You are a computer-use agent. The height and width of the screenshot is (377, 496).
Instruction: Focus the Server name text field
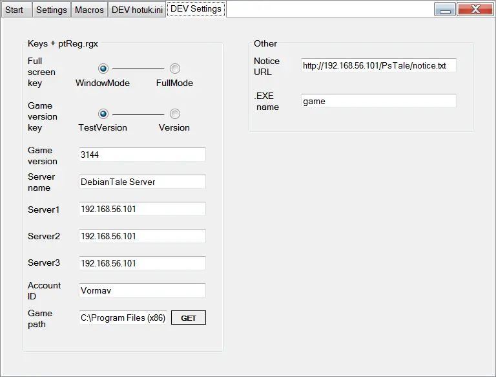pos(142,182)
